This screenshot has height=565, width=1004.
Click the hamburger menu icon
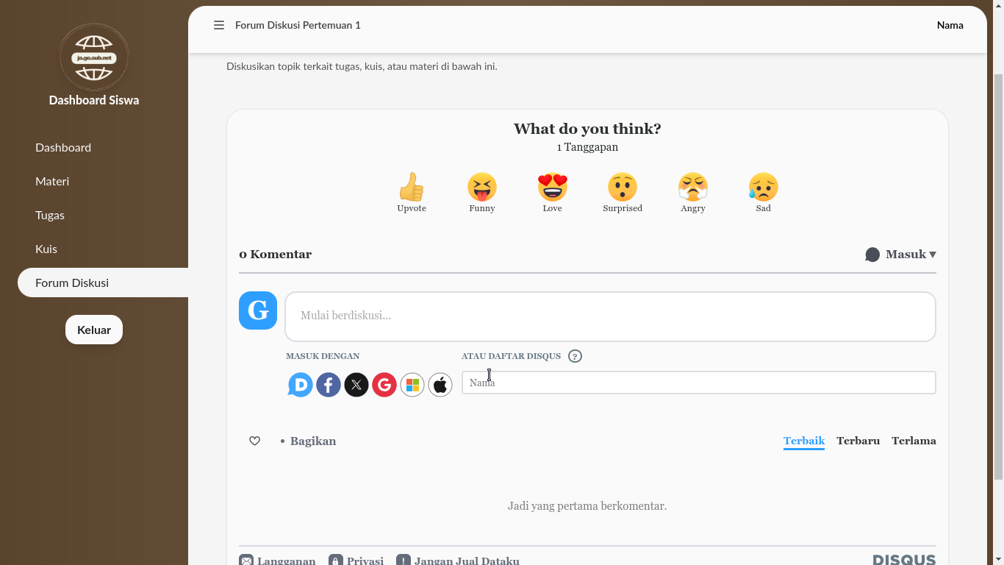(218, 25)
